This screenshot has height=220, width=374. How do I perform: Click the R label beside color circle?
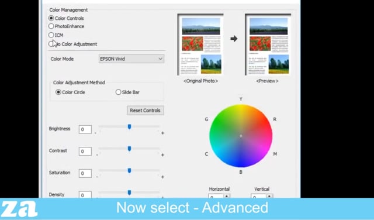[x=275, y=119]
